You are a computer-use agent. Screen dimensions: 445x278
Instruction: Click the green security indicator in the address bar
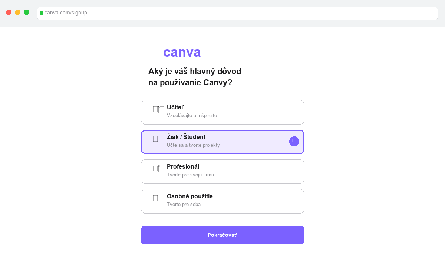(x=41, y=13)
